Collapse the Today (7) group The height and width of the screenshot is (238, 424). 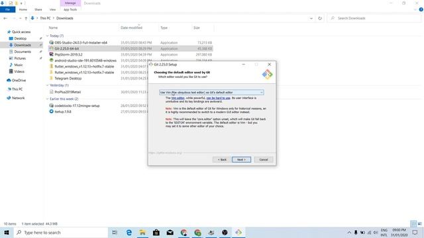pyautogui.click(x=47, y=36)
